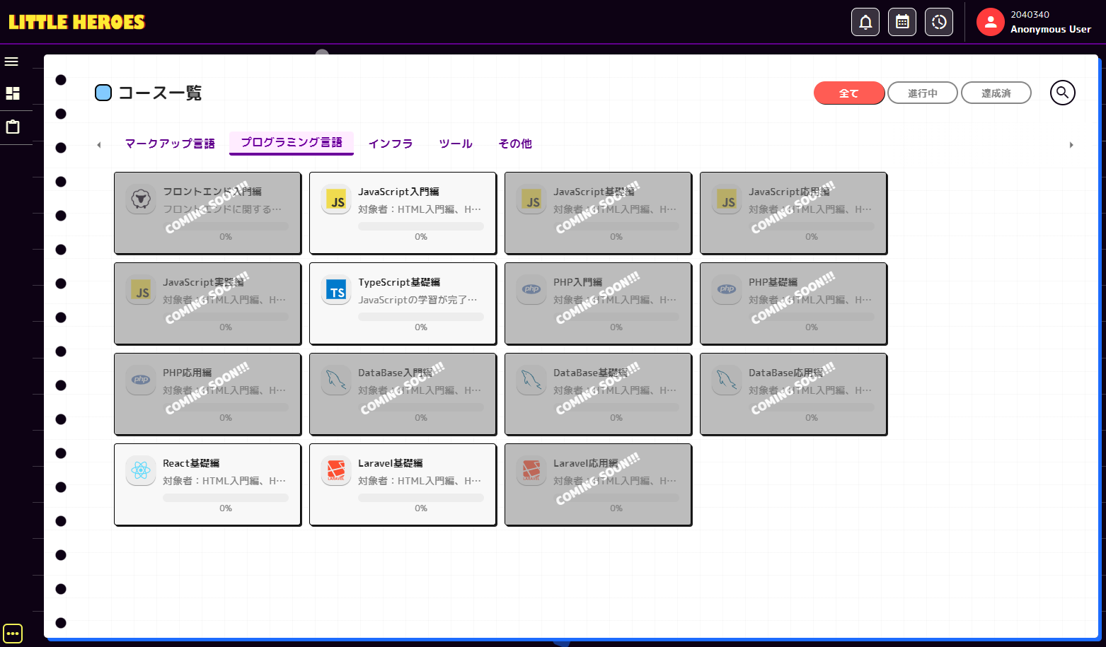Image resolution: width=1106 pixels, height=647 pixels.
Task: Click the React基礎編 progress bar
Action: click(x=226, y=498)
